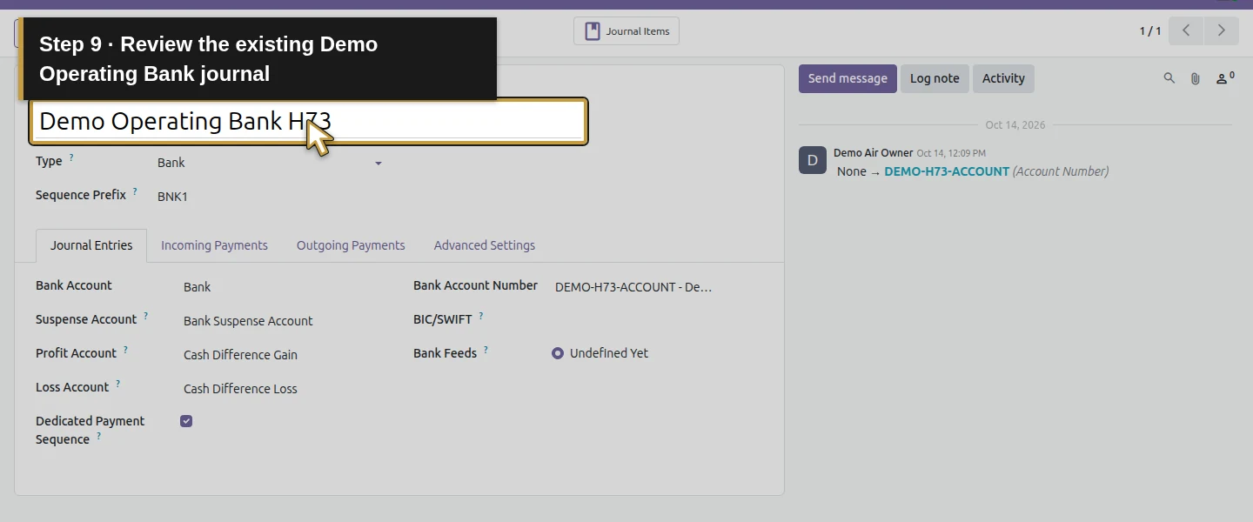Click the 1 / 1 pager counter
Image resolution: width=1253 pixels, height=522 pixels.
click(x=1150, y=31)
